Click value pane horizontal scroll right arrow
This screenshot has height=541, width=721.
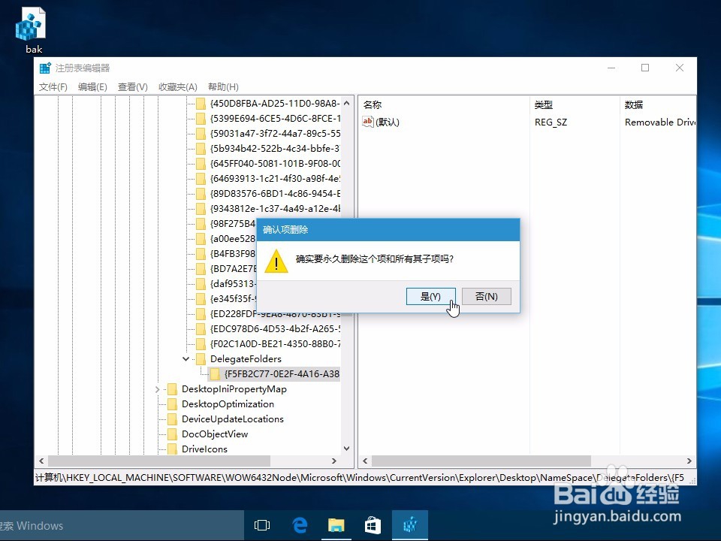(x=689, y=461)
